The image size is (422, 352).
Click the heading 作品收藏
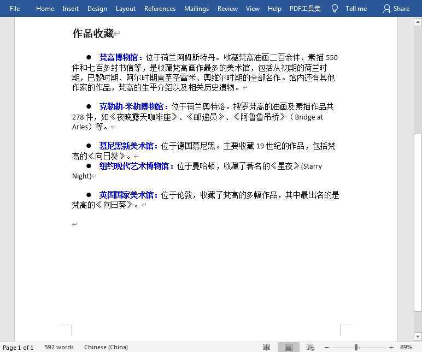click(93, 34)
